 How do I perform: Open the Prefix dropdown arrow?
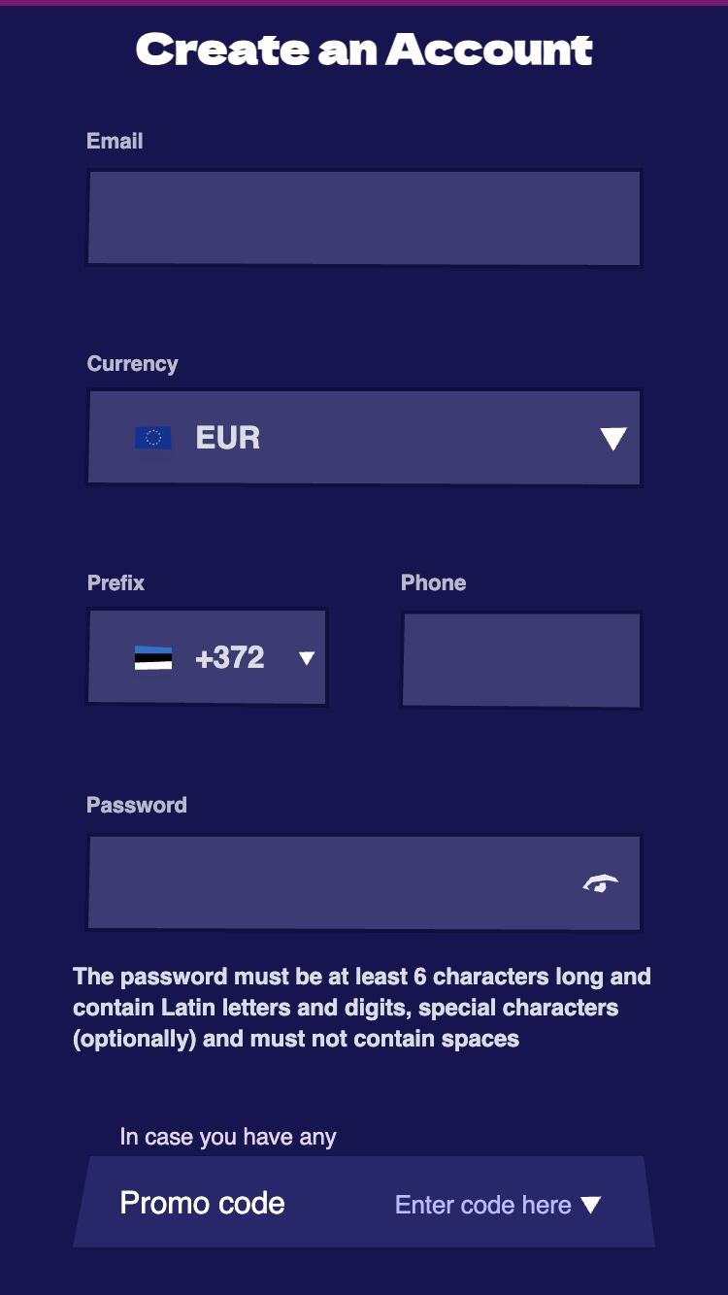[x=307, y=658]
